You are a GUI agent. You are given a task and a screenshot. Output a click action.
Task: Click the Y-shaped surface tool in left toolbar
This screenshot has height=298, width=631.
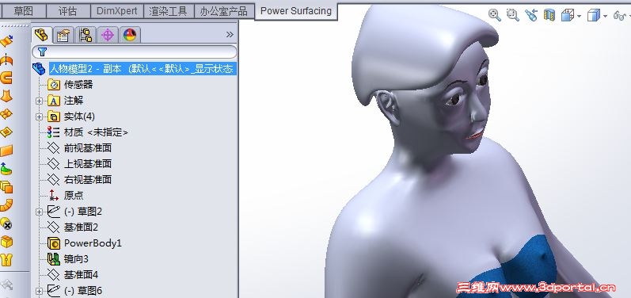[6, 259]
